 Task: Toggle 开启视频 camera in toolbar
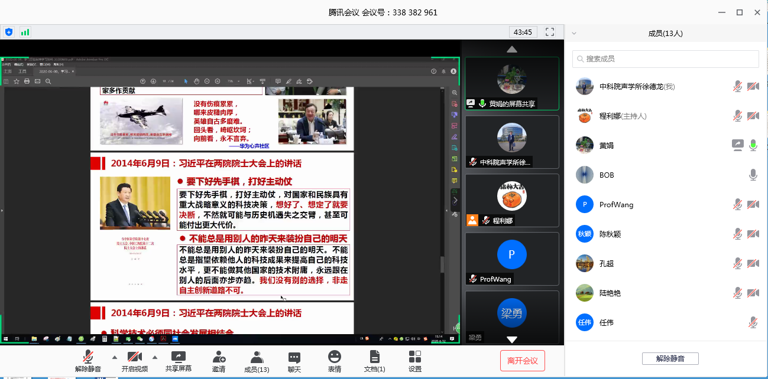pos(134,357)
